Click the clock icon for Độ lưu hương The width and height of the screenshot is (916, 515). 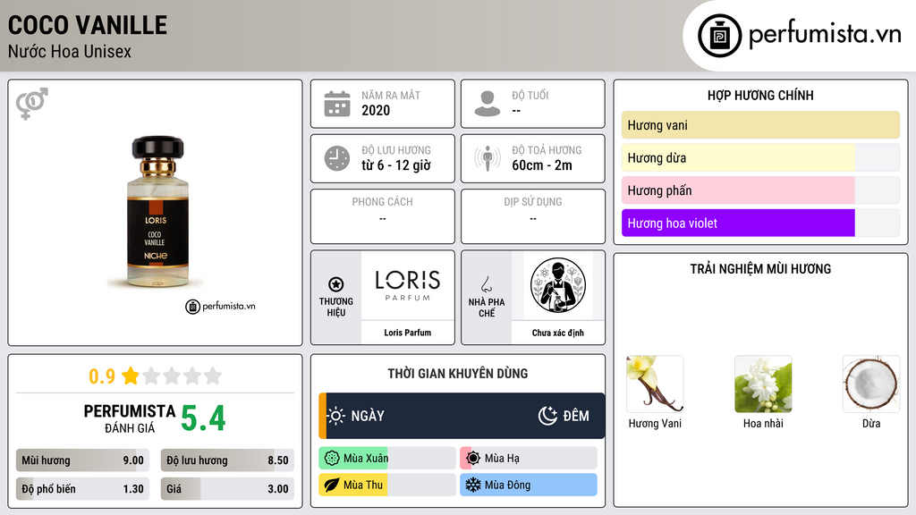337,158
